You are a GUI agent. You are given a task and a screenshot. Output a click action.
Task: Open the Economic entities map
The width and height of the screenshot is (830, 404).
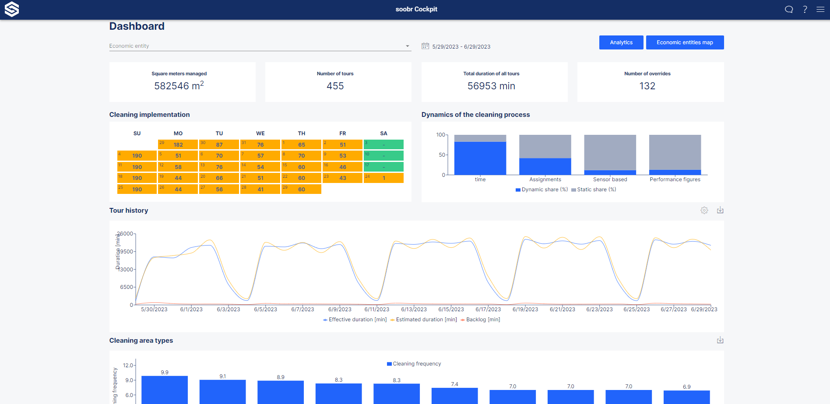(685, 42)
